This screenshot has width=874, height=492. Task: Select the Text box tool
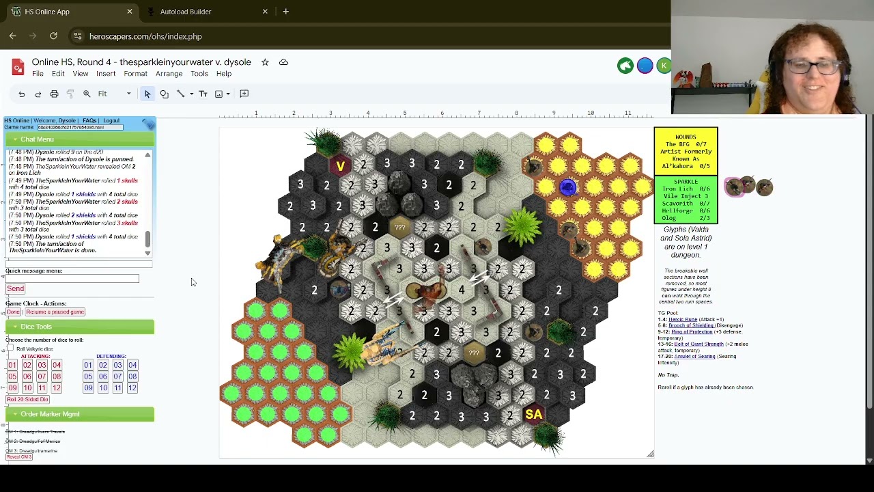tap(203, 94)
